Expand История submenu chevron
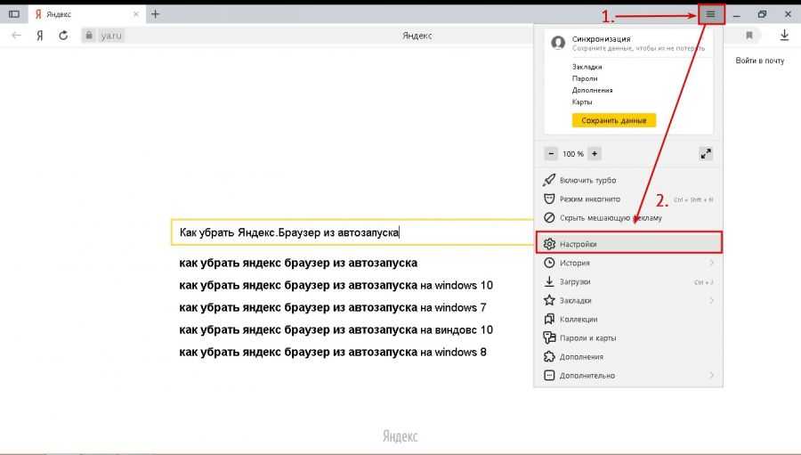801x455 pixels. (x=711, y=263)
